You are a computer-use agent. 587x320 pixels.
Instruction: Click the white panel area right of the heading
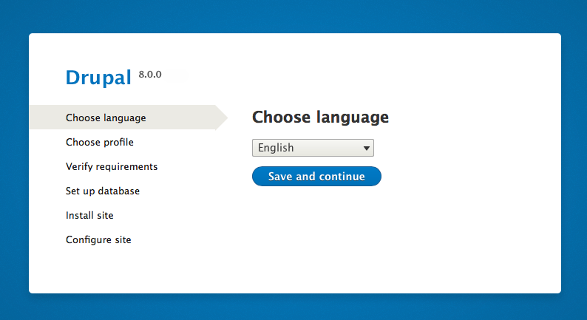473,117
